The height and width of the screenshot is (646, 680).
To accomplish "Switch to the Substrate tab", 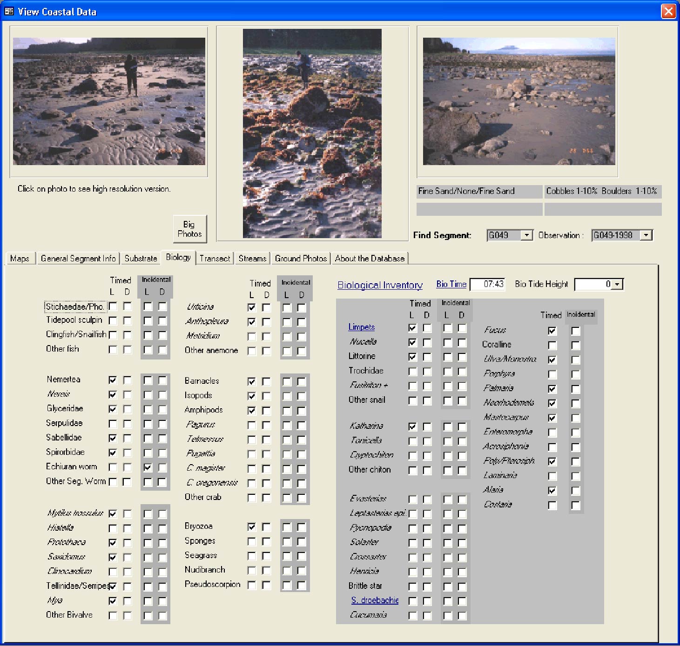I will click(x=141, y=259).
